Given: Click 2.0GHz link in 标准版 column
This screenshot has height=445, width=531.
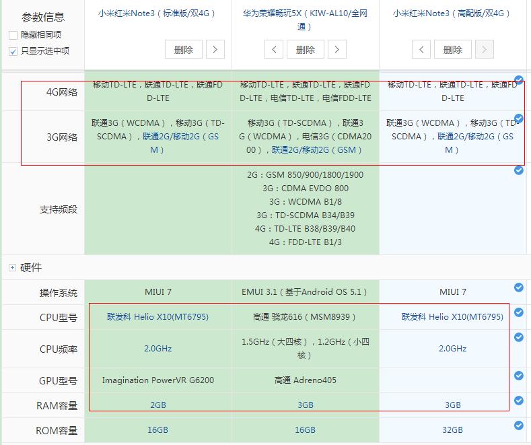Looking at the screenshot, I should pos(157,349).
